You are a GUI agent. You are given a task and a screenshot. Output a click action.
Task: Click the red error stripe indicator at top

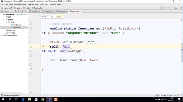182,20
